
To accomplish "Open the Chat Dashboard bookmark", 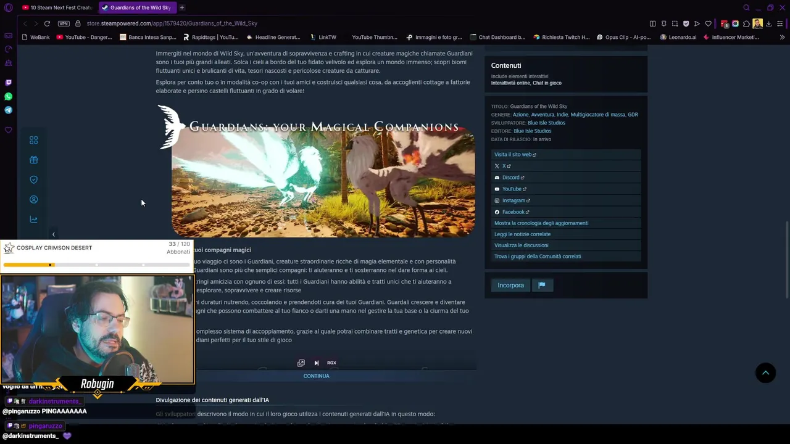I will pyautogui.click(x=497, y=37).
